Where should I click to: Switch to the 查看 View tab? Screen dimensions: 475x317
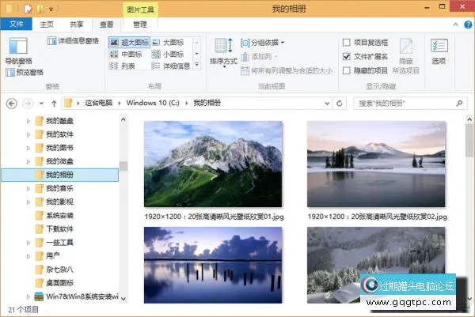(x=106, y=25)
